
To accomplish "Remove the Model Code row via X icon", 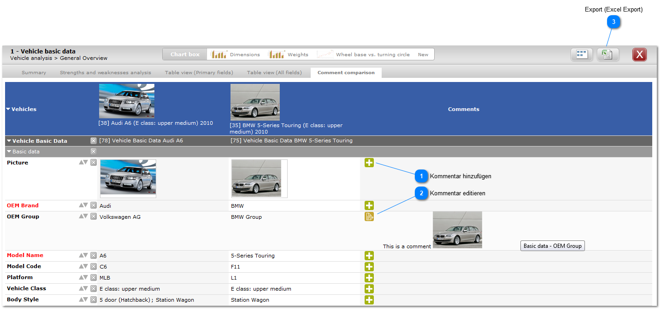I will 94,267.
